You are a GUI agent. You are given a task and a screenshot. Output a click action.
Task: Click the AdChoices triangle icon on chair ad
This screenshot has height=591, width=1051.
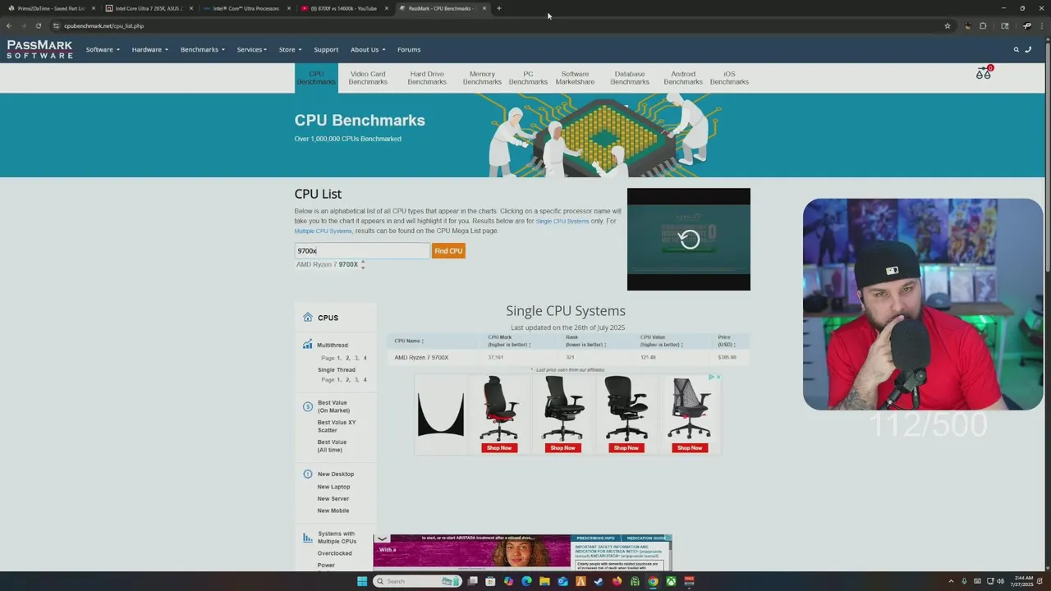pyautogui.click(x=711, y=378)
